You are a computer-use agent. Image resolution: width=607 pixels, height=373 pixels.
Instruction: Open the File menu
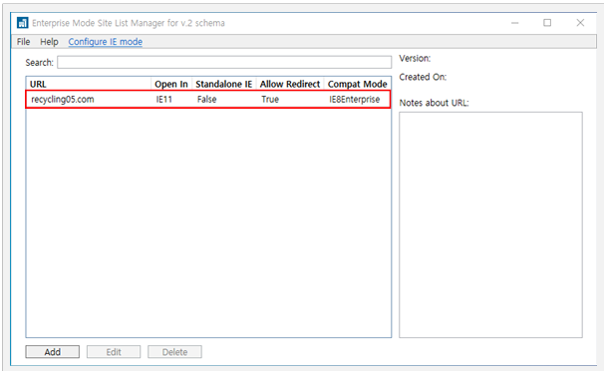pyautogui.click(x=23, y=42)
